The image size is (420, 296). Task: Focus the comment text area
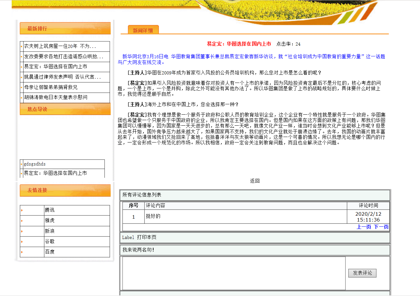[234, 273]
